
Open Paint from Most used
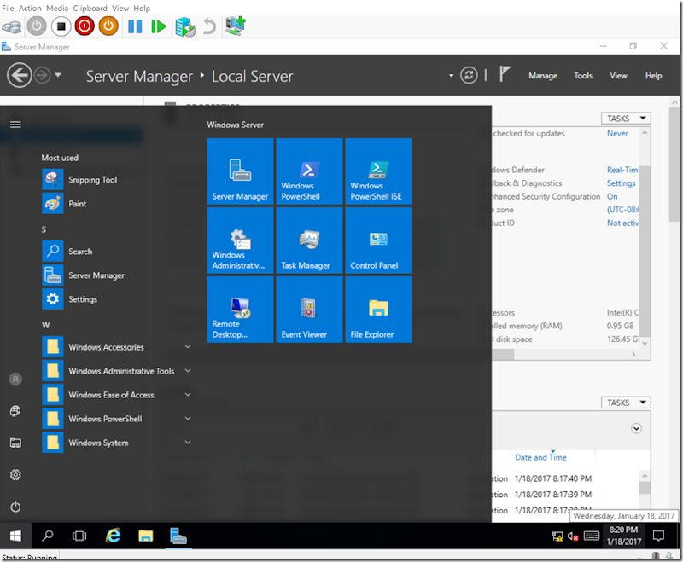116,204
